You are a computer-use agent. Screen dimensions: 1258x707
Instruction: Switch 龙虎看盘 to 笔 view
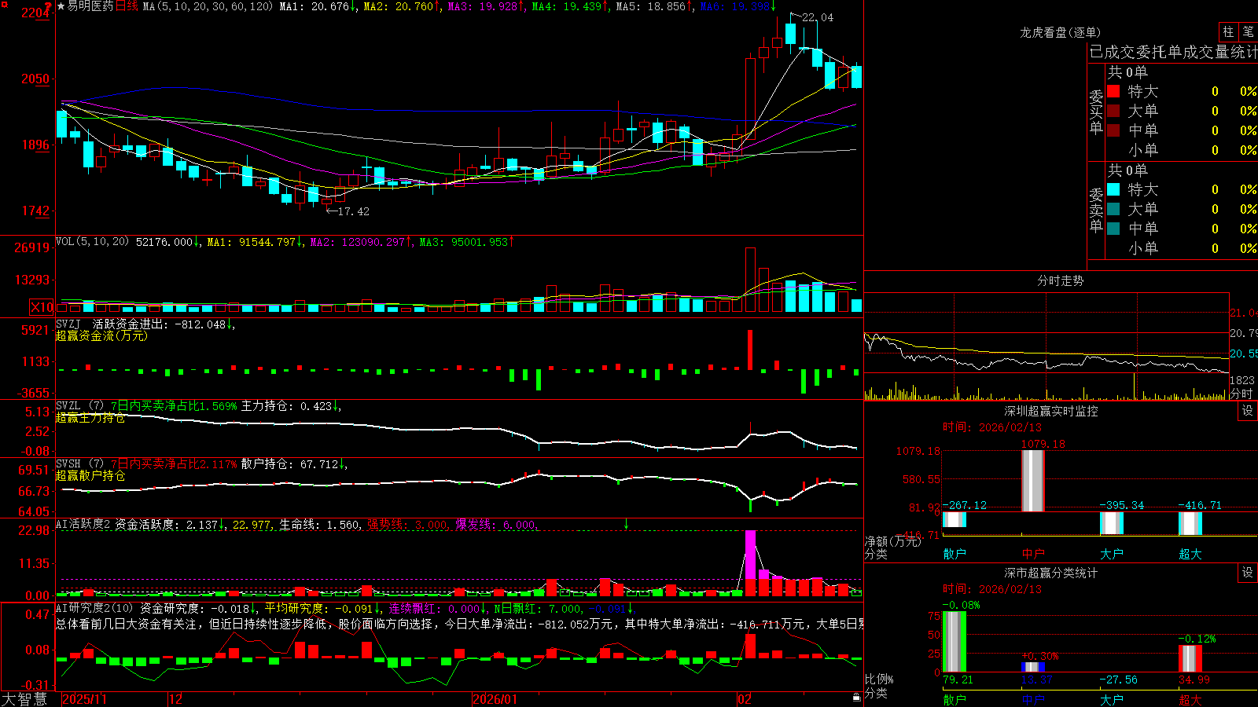pyautogui.click(x=1248, y=31)
